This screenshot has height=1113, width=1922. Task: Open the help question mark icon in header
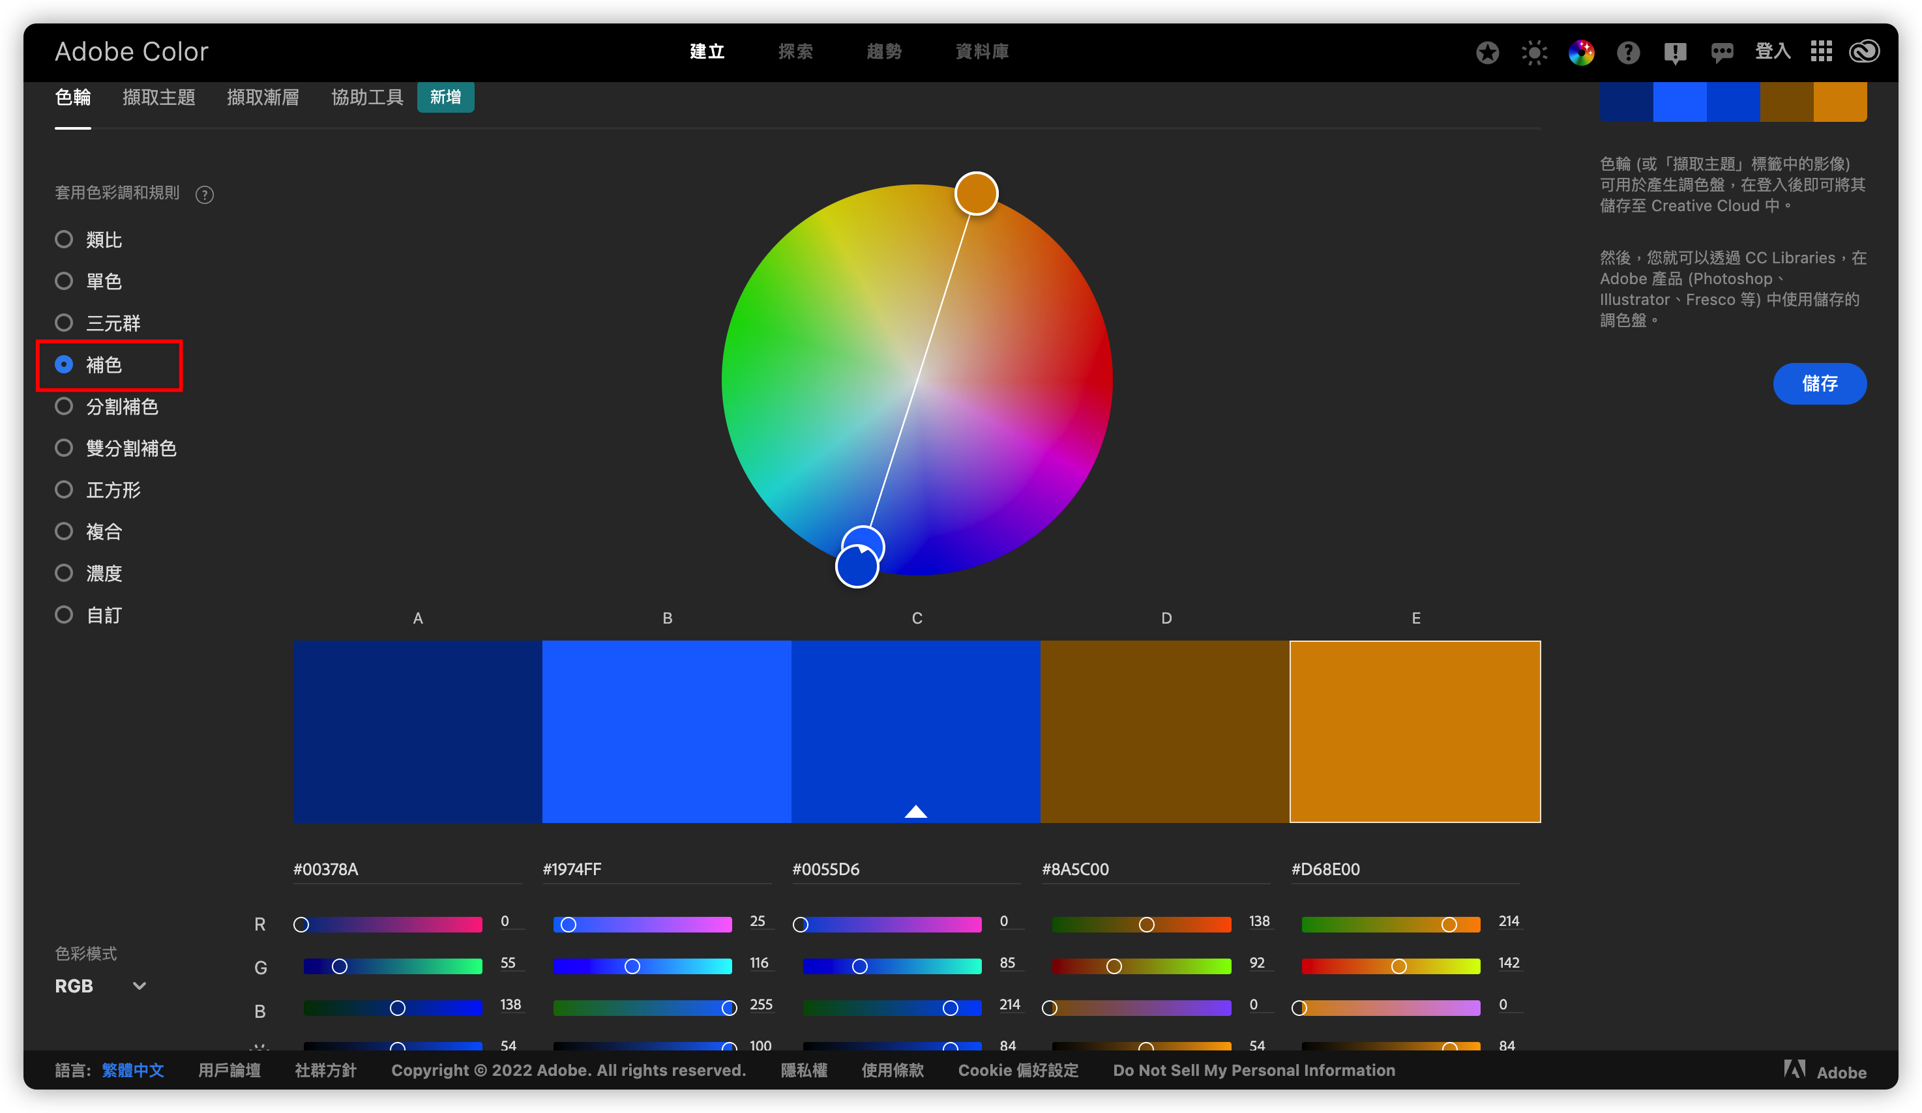click(x=1629, y=52)
